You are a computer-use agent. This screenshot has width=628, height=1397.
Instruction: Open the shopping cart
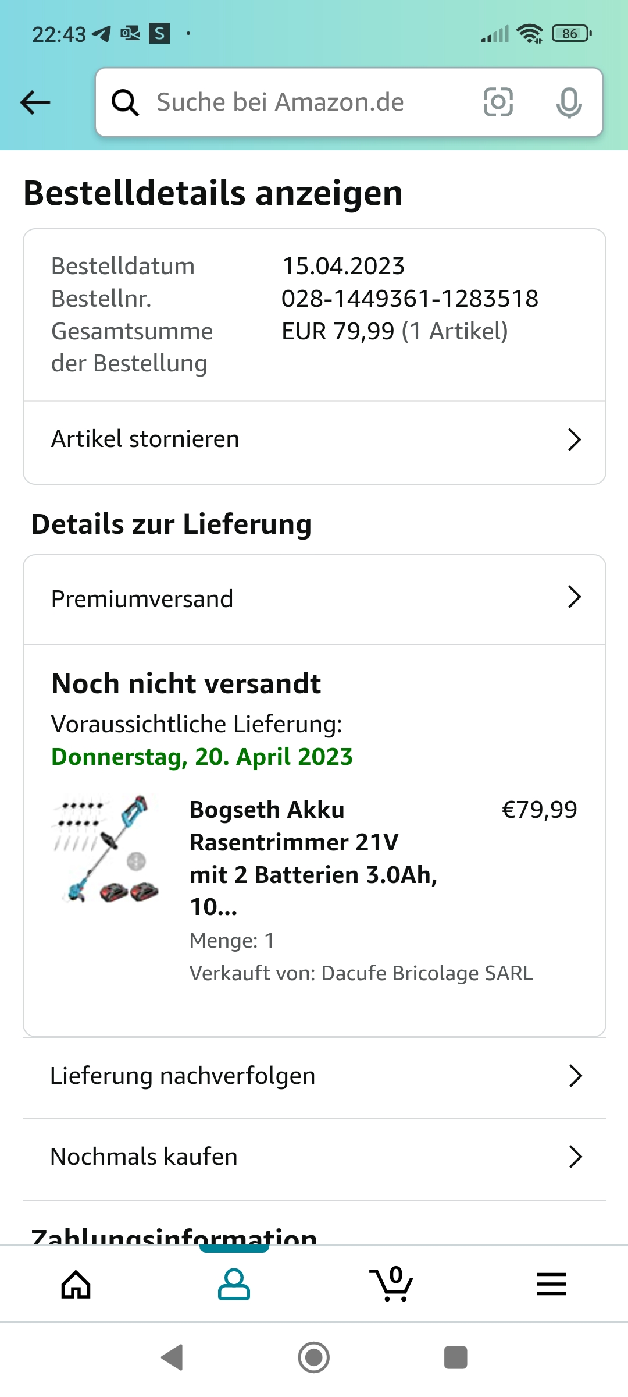click(391, 1284)
